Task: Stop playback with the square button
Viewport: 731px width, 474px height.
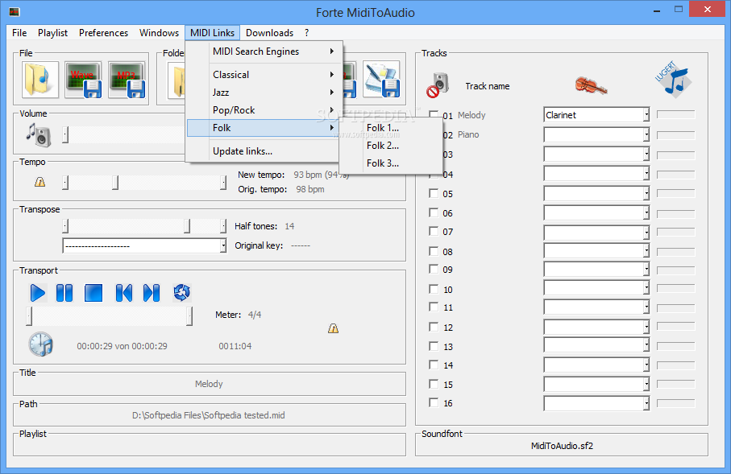Action: point(93,293)
